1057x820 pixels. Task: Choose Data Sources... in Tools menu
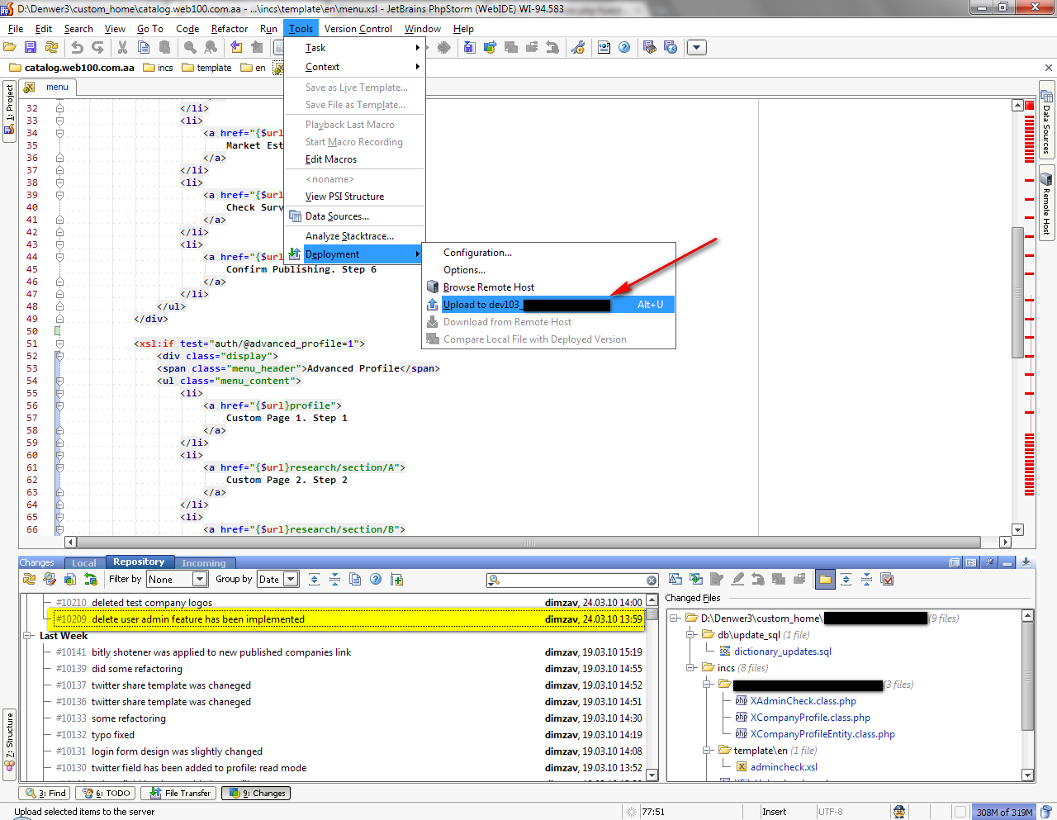(355, 216)
